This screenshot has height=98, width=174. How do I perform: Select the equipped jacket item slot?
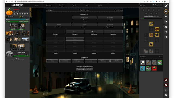(151, 35)
